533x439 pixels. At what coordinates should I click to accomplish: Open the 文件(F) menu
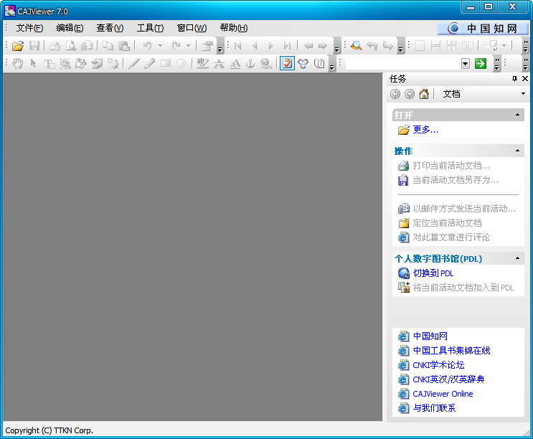coord(29,28)
